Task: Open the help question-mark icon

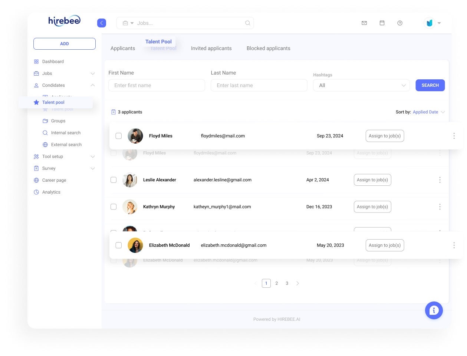Action: coord(399,23)
